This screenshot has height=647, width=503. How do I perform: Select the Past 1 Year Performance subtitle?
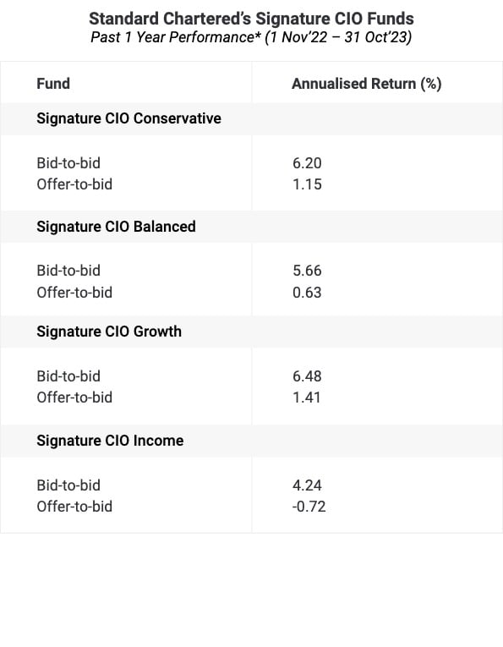pyautogui.click(x=252, y=37)
